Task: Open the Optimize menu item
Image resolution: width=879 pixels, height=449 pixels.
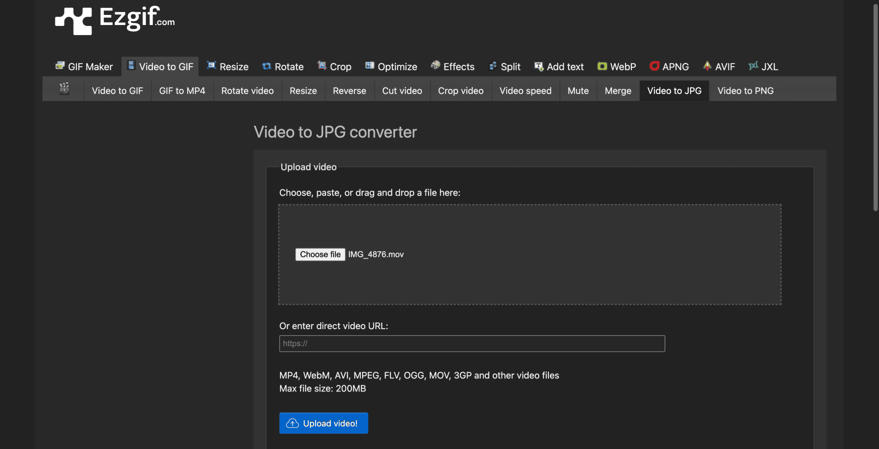Action: (391, 67)
